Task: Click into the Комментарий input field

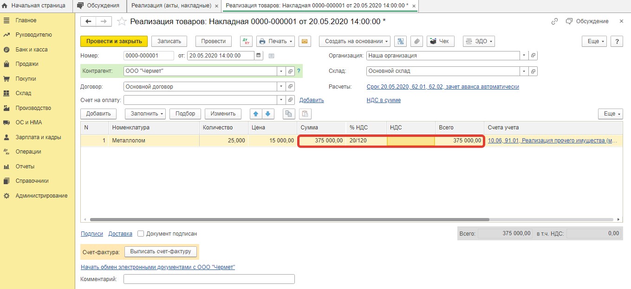Action: click(x=209, y=279)
